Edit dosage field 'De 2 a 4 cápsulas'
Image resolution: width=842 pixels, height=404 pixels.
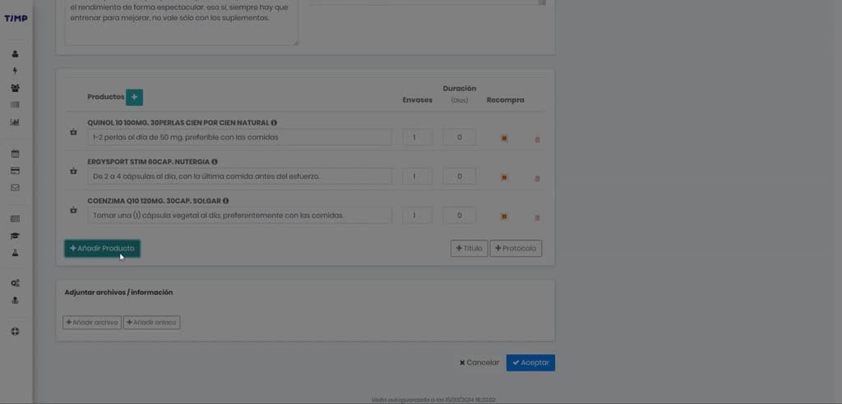tap(239, 176)
